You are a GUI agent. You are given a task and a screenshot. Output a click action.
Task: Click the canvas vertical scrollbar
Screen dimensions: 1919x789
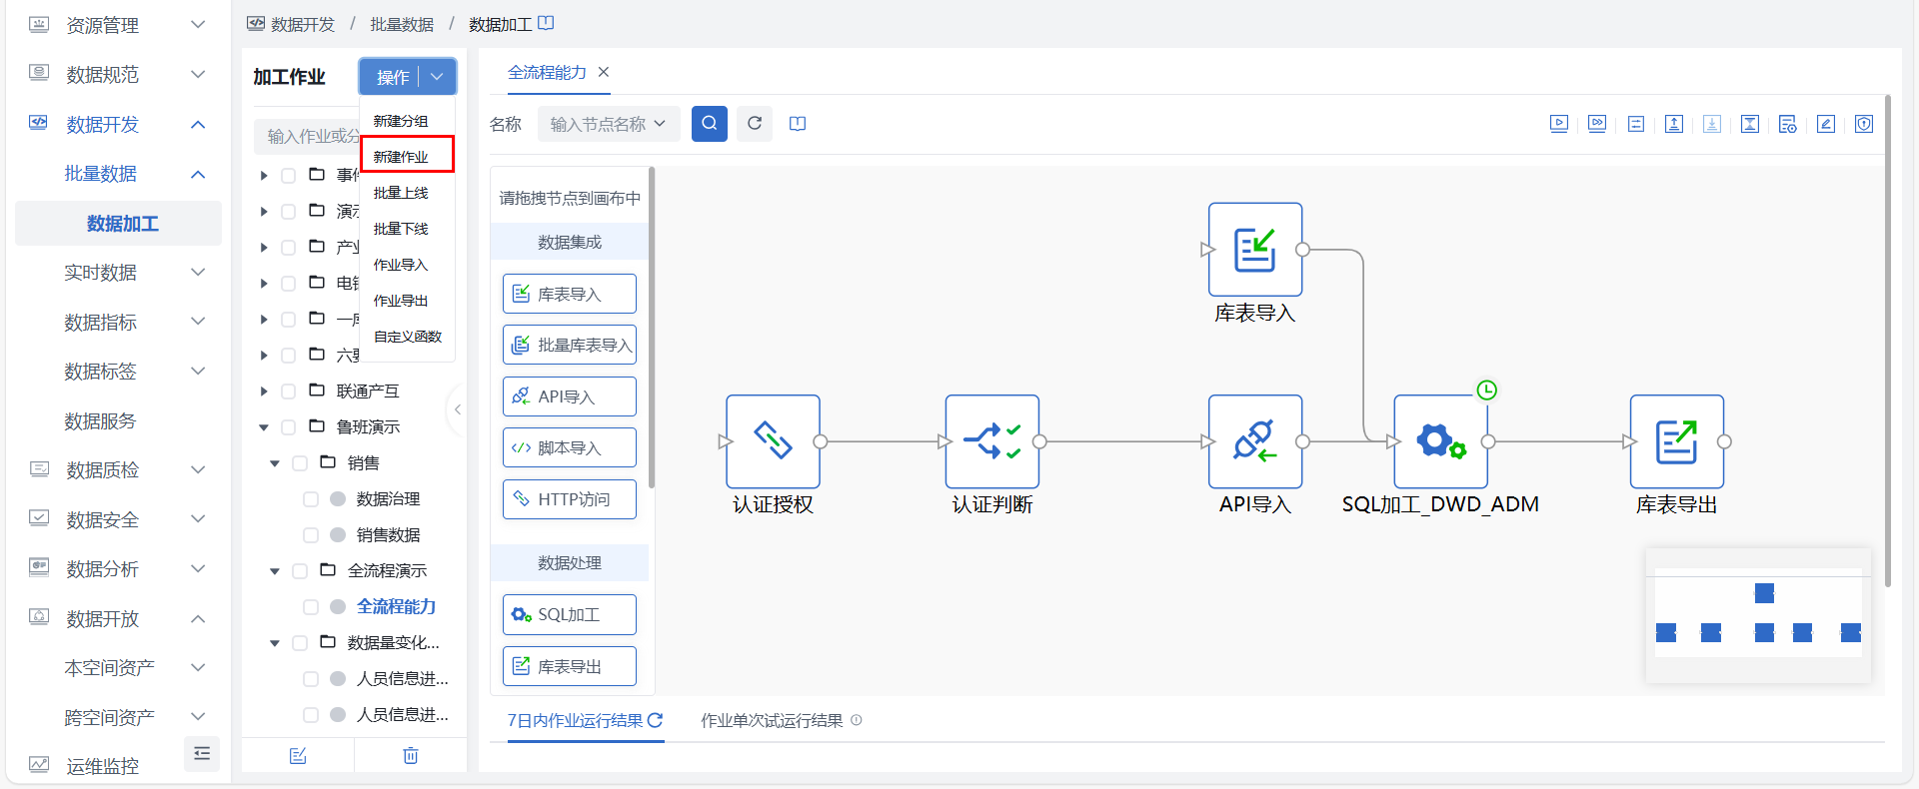click(x=1887, y=340)
